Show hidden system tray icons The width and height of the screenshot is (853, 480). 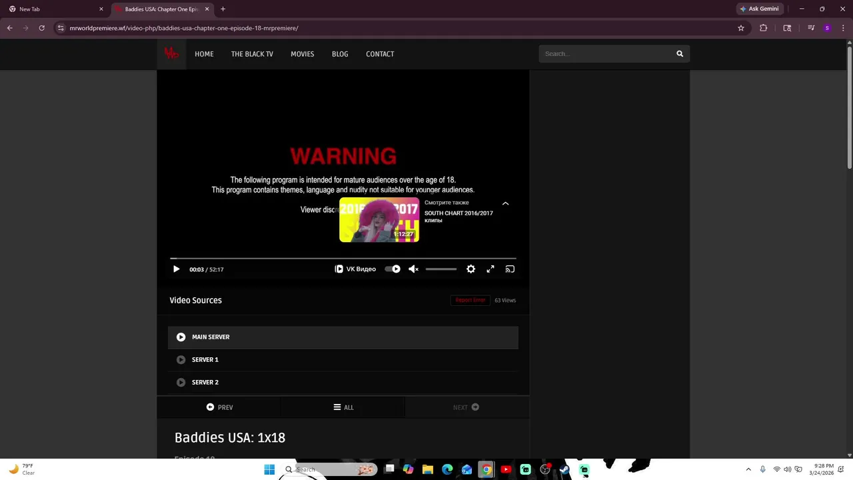(748, 469)
